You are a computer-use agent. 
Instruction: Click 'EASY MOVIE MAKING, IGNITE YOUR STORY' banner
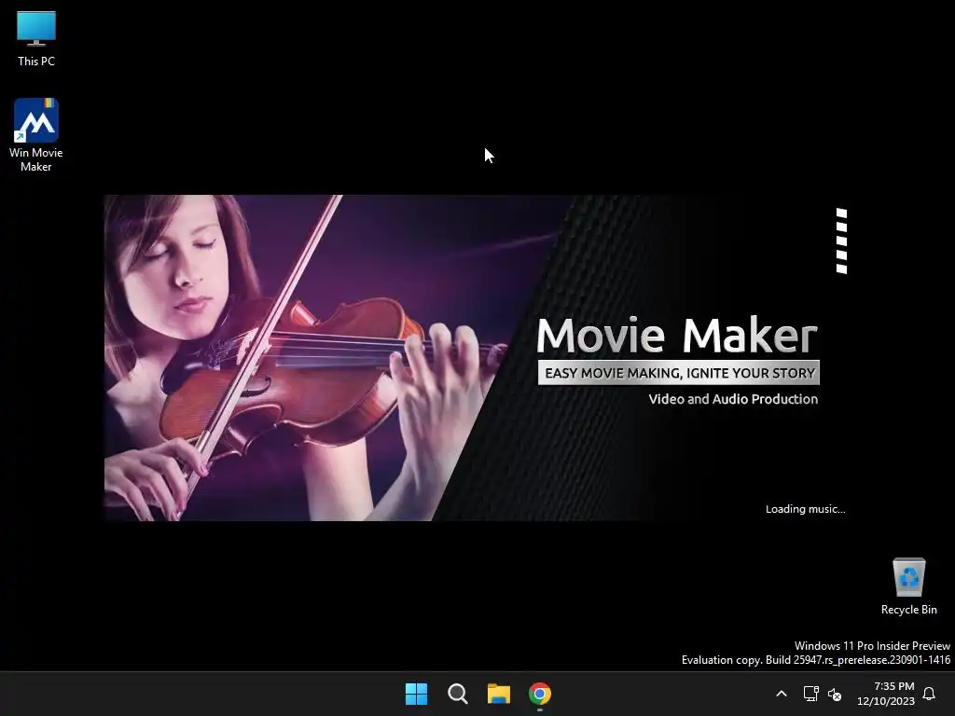coord(679,373)
